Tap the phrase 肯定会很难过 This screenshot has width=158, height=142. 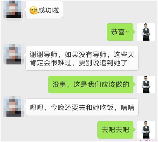click(x=50, y=63)
